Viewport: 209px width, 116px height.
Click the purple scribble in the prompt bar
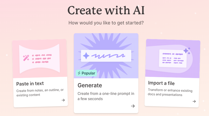tap(108, 56)
